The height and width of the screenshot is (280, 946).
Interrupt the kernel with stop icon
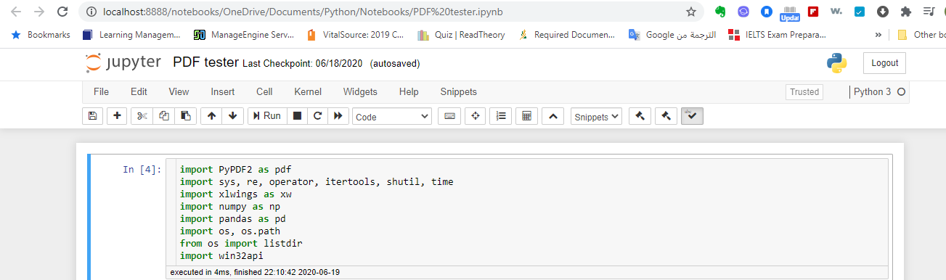click(x=297, y=116)
